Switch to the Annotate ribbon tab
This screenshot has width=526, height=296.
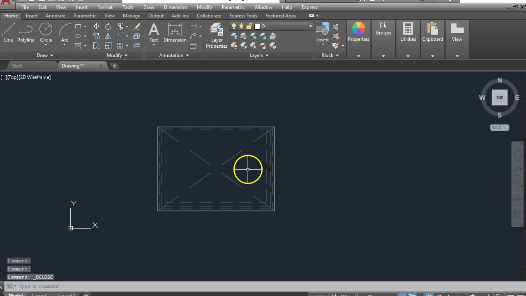[55, 16]
